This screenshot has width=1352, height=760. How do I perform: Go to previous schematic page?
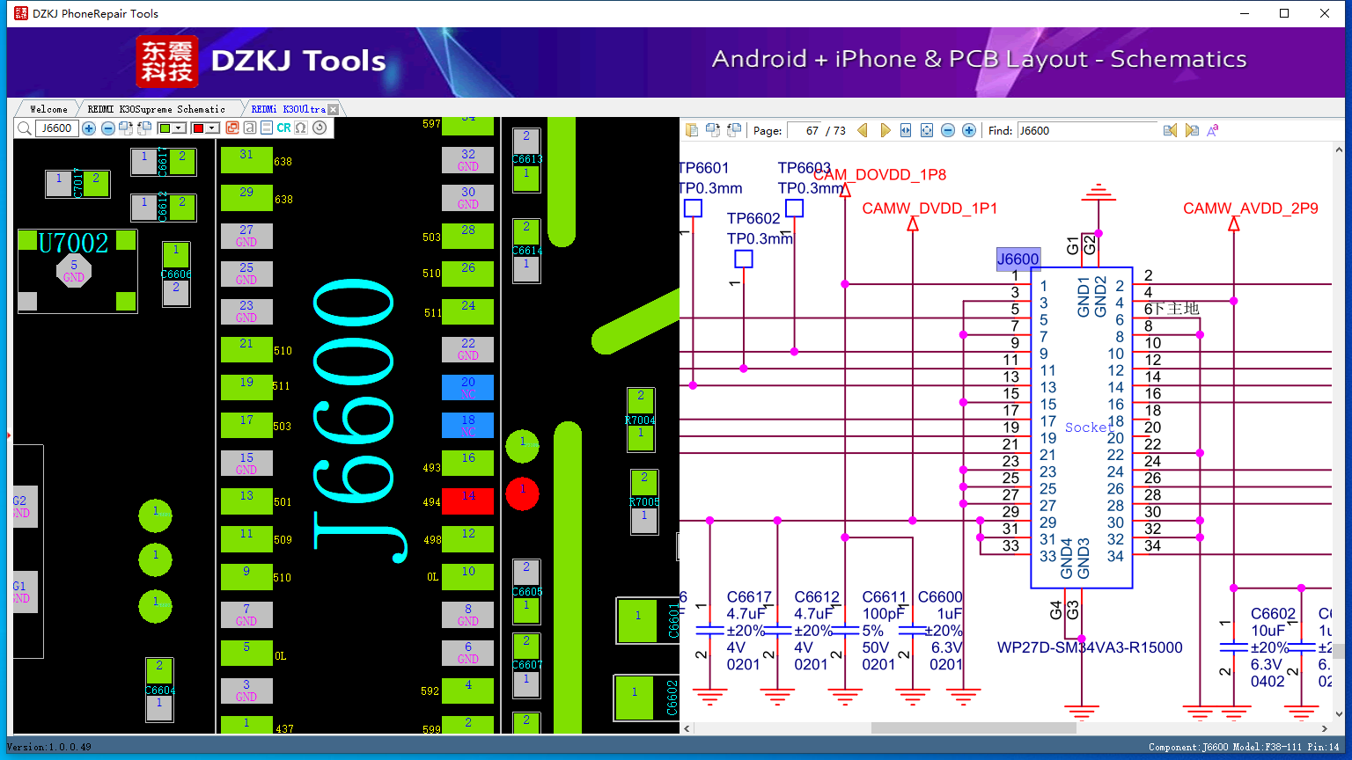coord(863,130)
